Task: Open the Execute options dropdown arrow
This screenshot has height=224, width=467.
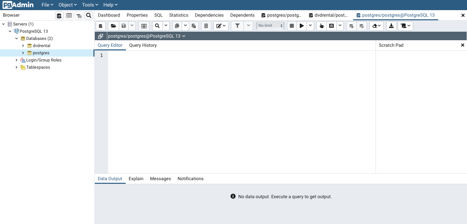Action: tap(311, 26)
